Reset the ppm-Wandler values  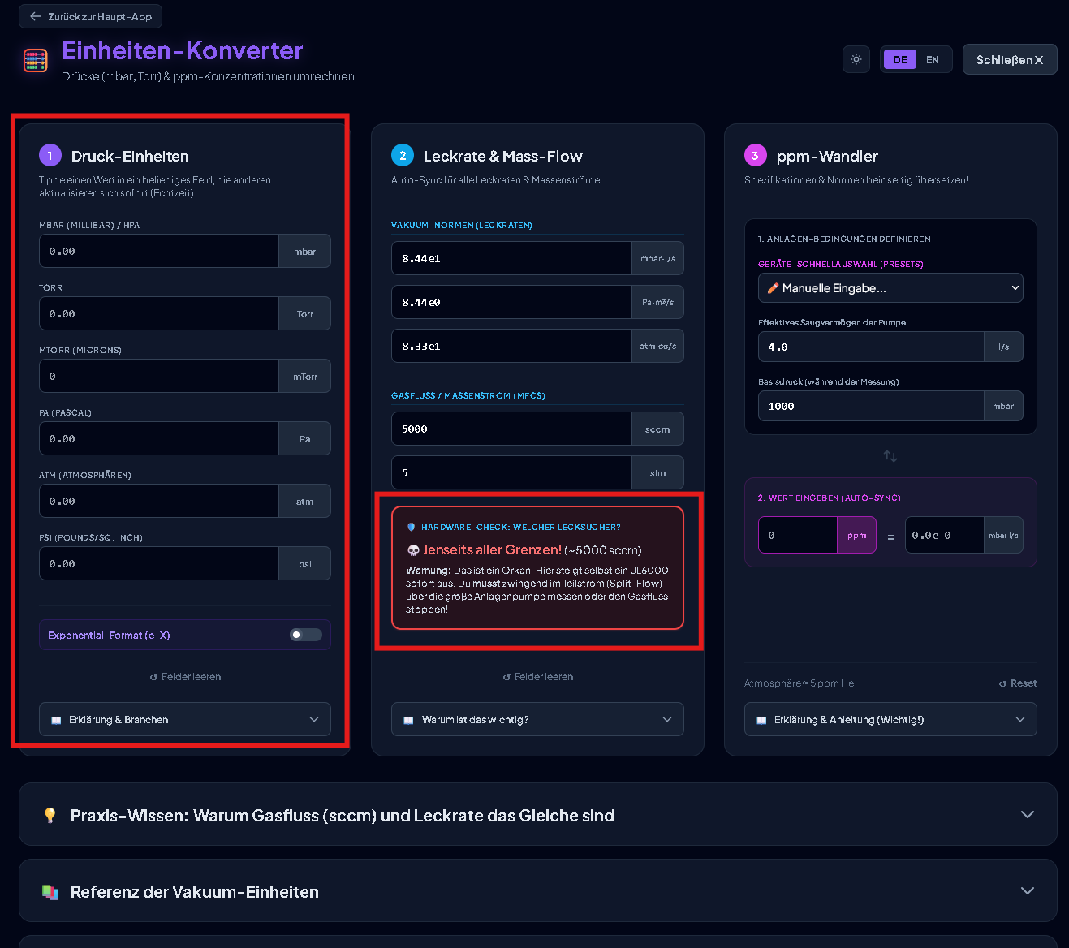click(1018, 683)
